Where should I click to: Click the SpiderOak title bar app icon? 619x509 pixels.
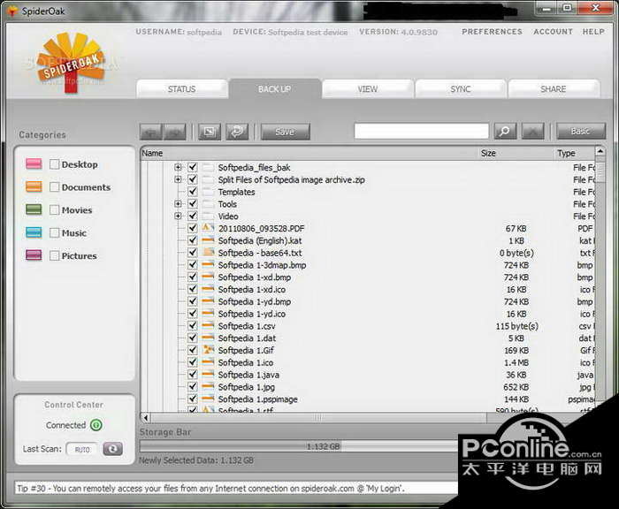[12, 11]
